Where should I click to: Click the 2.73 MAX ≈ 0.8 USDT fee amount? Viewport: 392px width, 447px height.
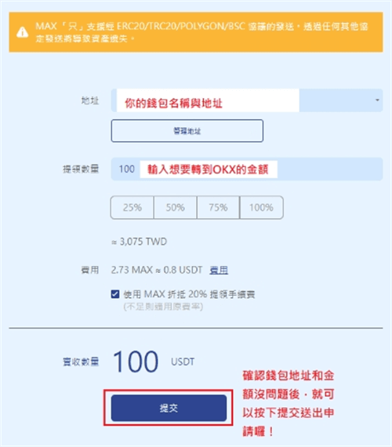157,270
